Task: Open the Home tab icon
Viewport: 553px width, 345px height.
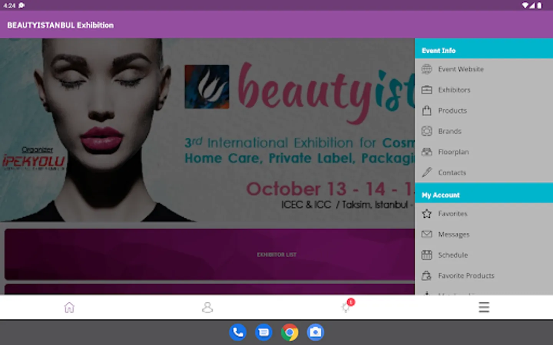Action: [69, 307]
